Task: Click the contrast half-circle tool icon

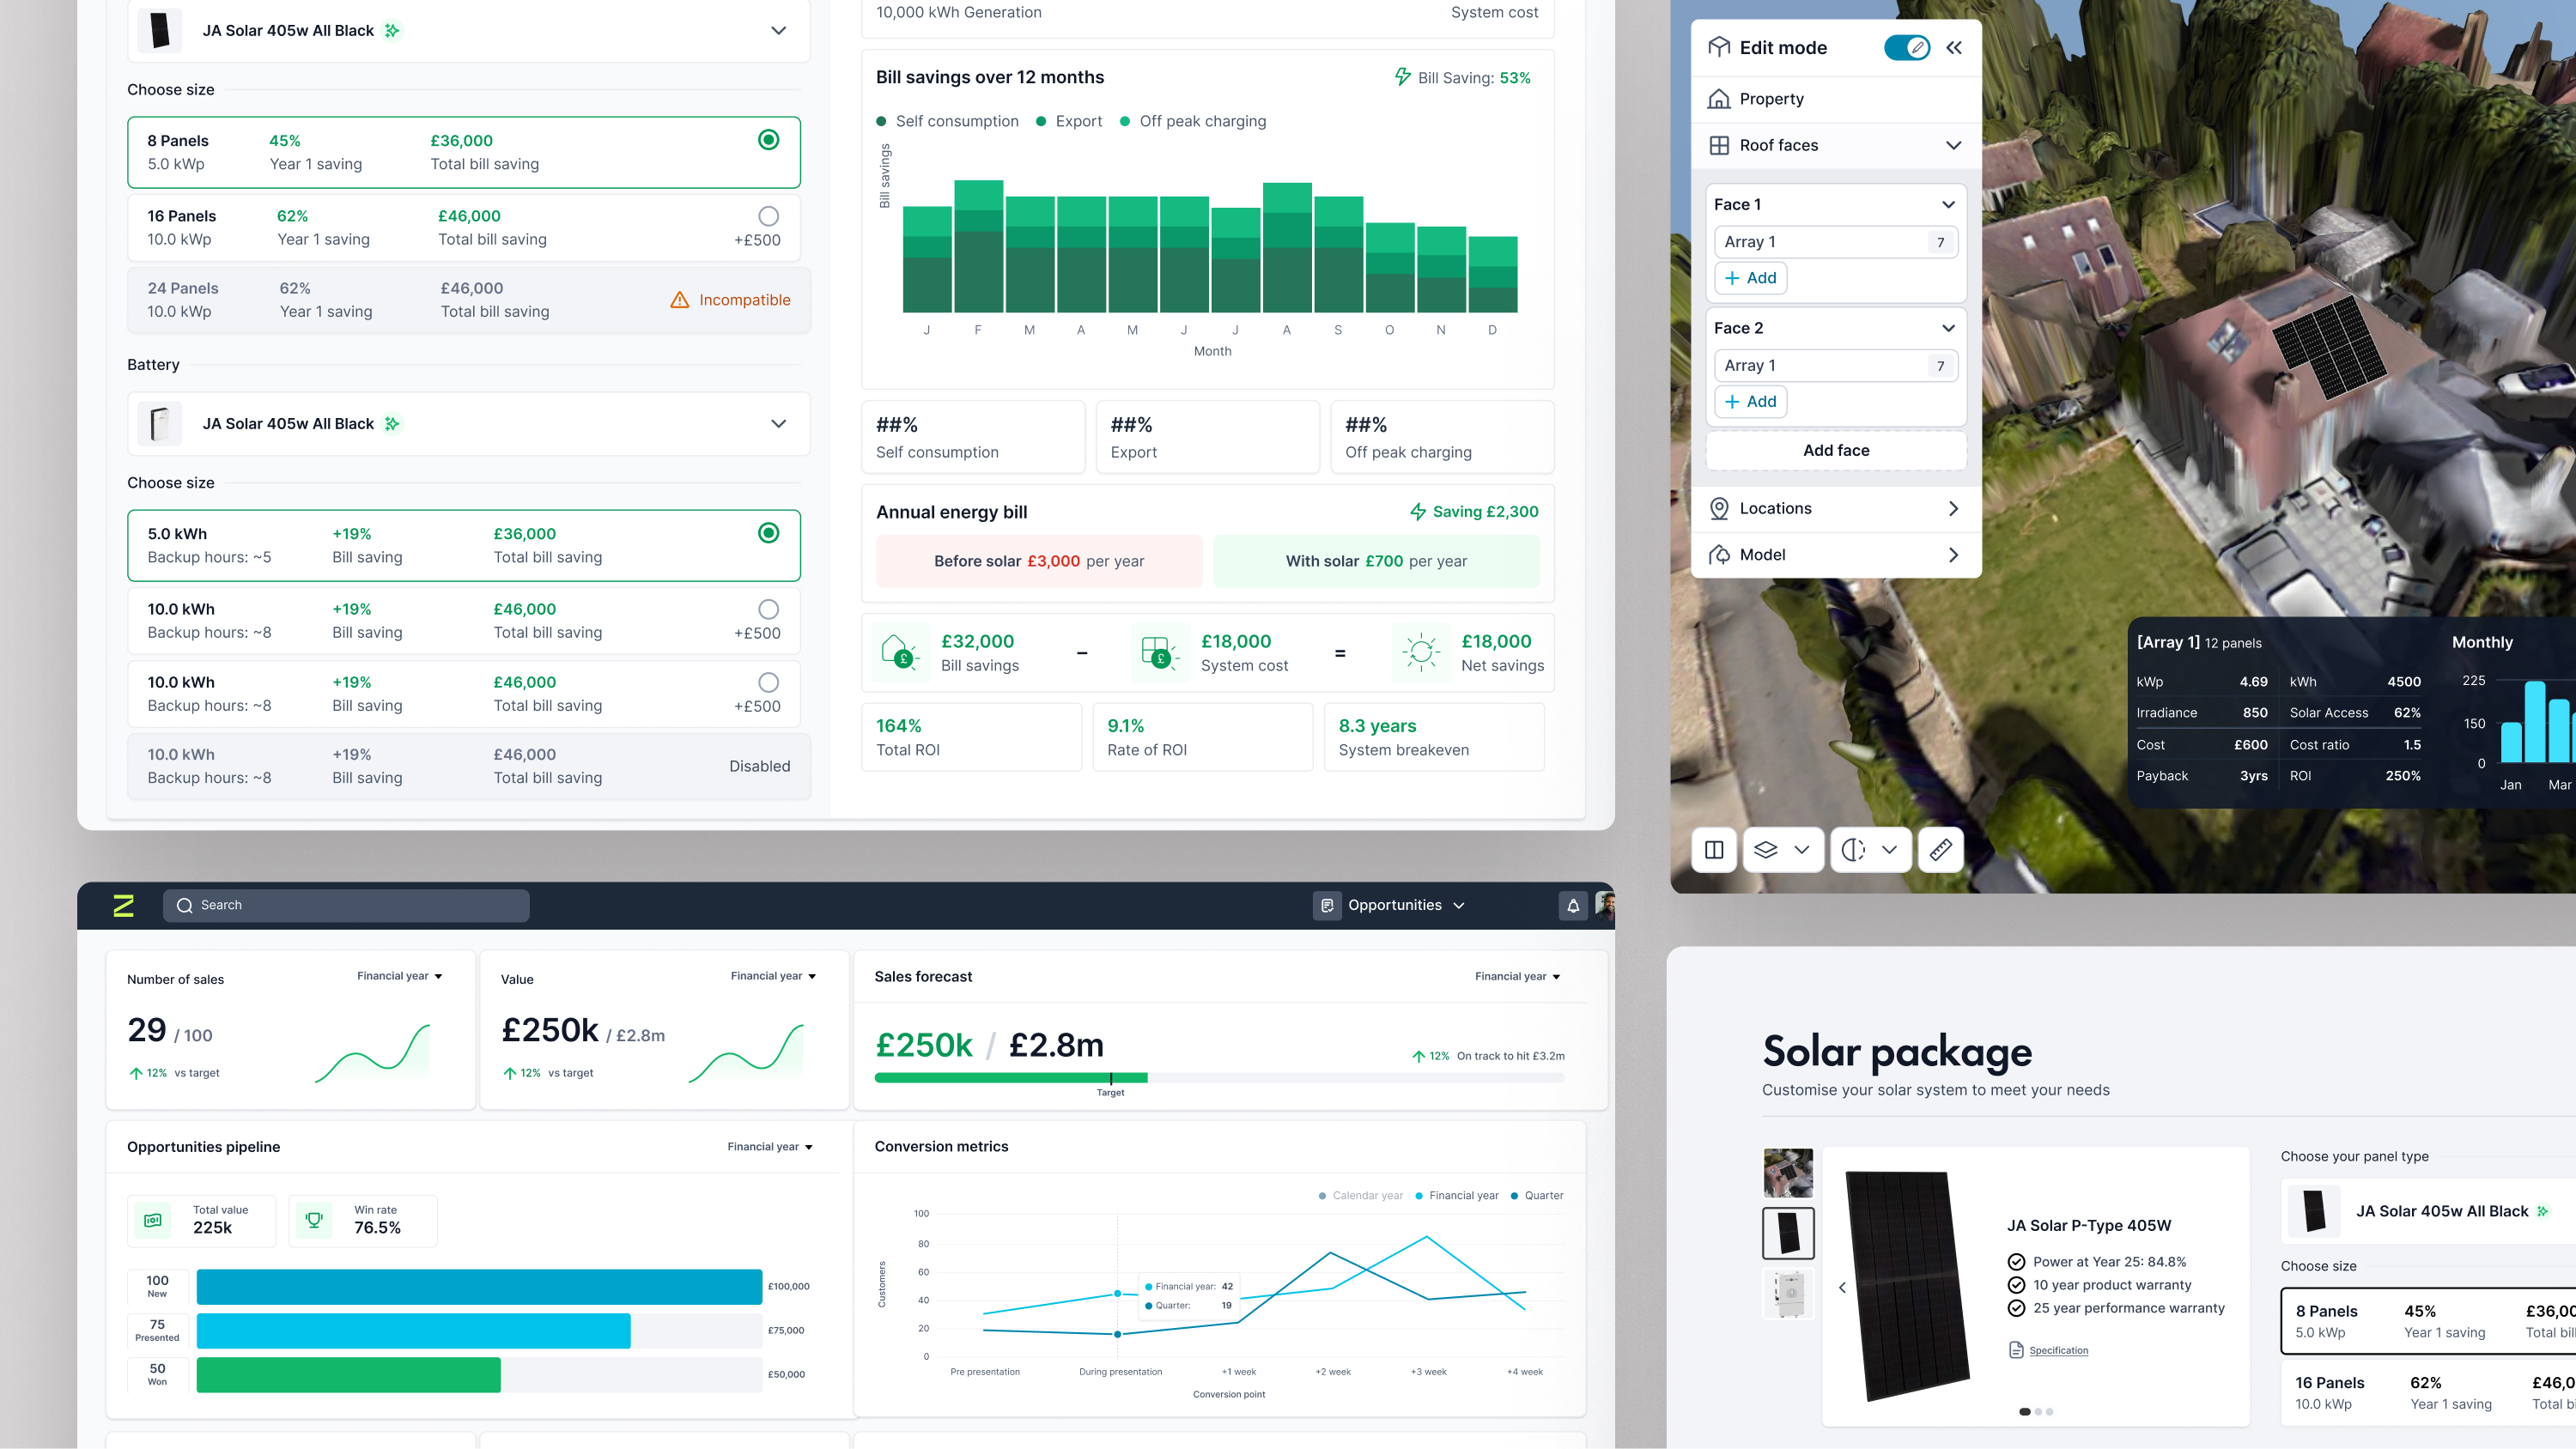Action: pyautogui.click(x=1853, y=849)
